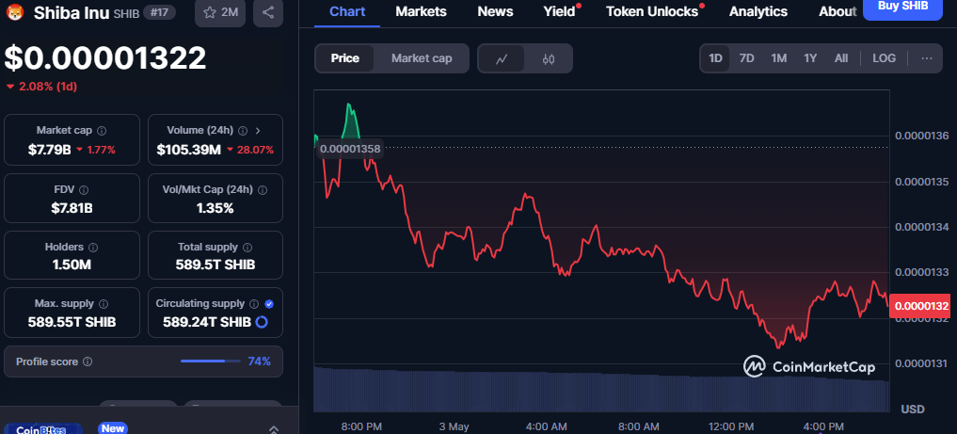This screenshot has height=434, width=957.
Task: Click the Profile score progress bar
Action: [x=209, y=362]
